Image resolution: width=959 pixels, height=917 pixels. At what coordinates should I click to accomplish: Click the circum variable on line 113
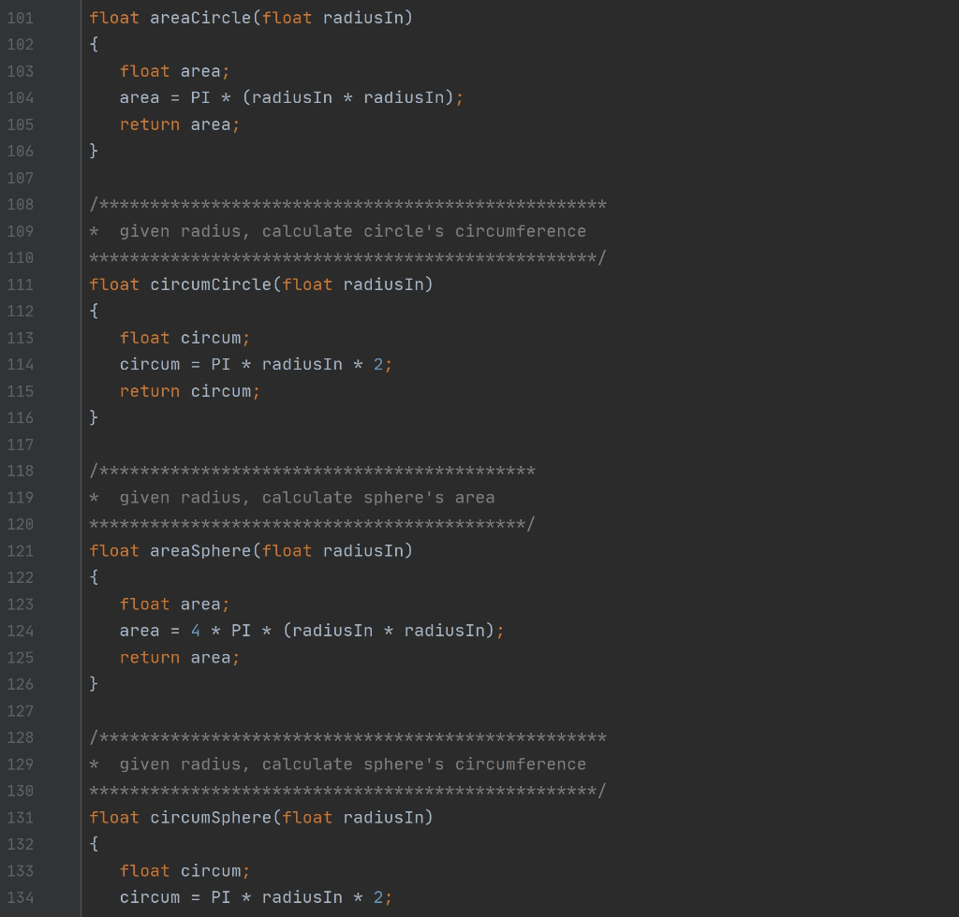click(x=214, y=338)
